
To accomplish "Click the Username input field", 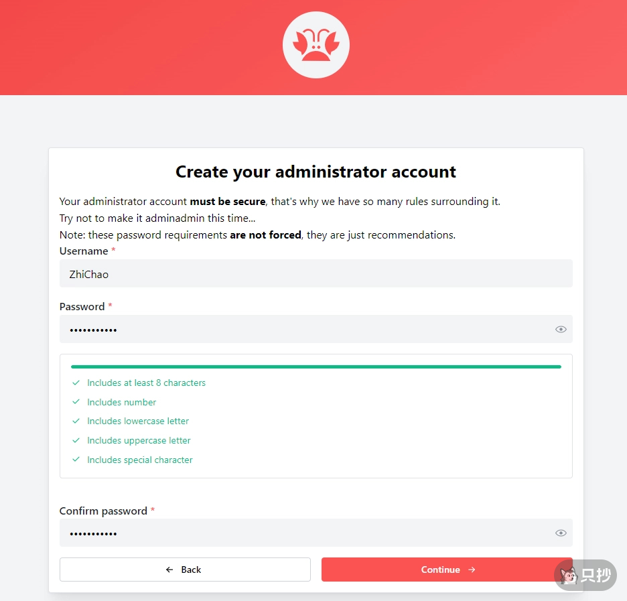I will click(x=316, y=273).
